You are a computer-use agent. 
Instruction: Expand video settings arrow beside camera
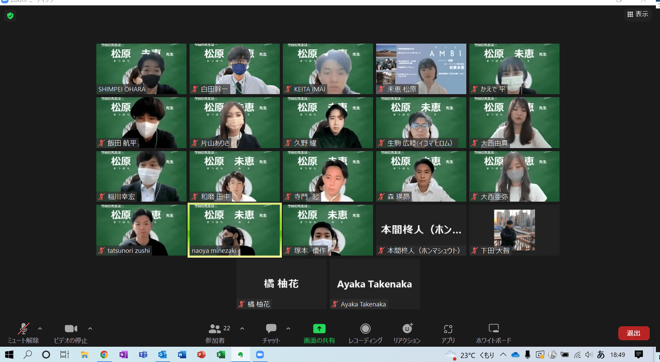[x=90, y=329]
